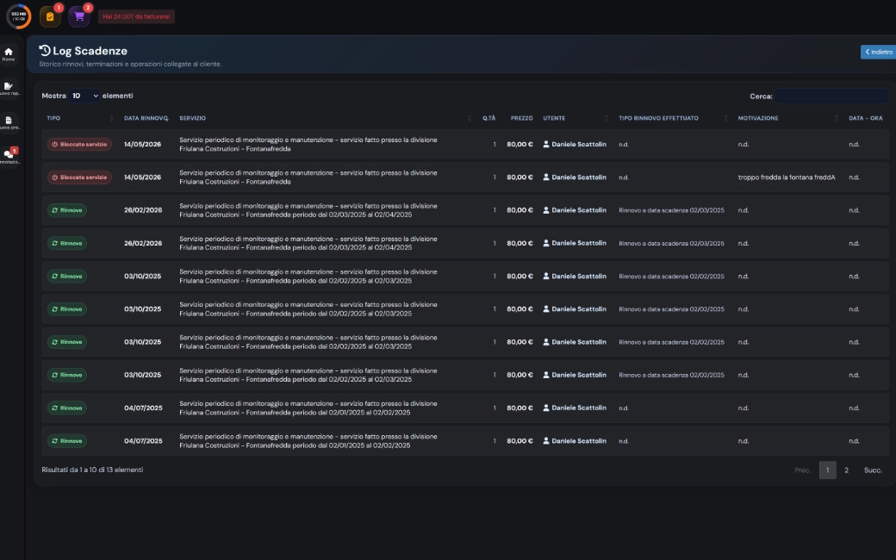Sort by UTENTE using its sort arrows
Viewport: 896px width, 560px height.
[x=607, y=118]
